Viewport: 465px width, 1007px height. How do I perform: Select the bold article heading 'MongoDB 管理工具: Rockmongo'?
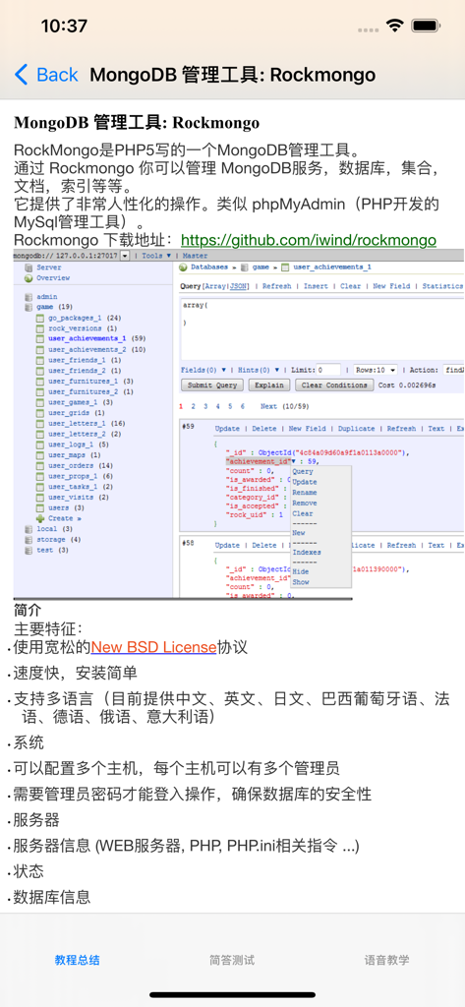point(137,122)
